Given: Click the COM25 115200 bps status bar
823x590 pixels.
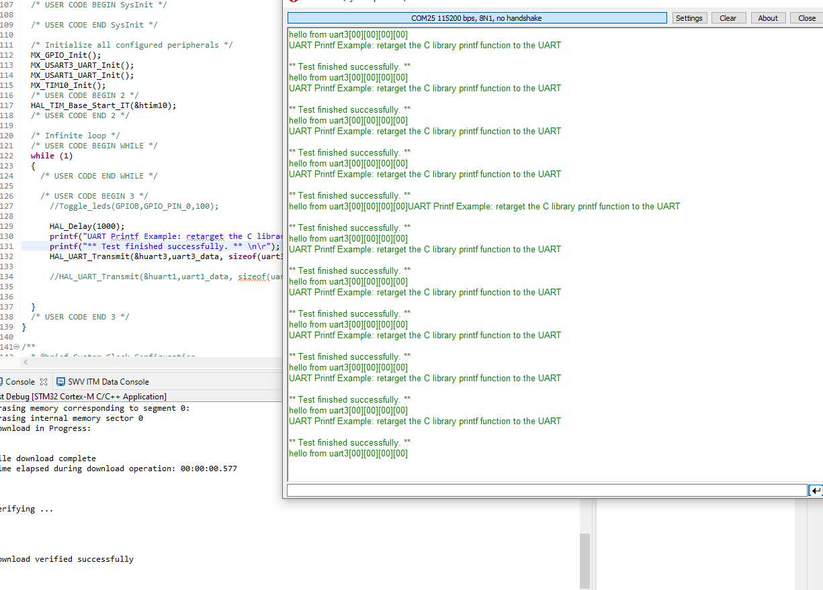Looking at the screenshot, I should pyautogui.click(x=476, y=18).
